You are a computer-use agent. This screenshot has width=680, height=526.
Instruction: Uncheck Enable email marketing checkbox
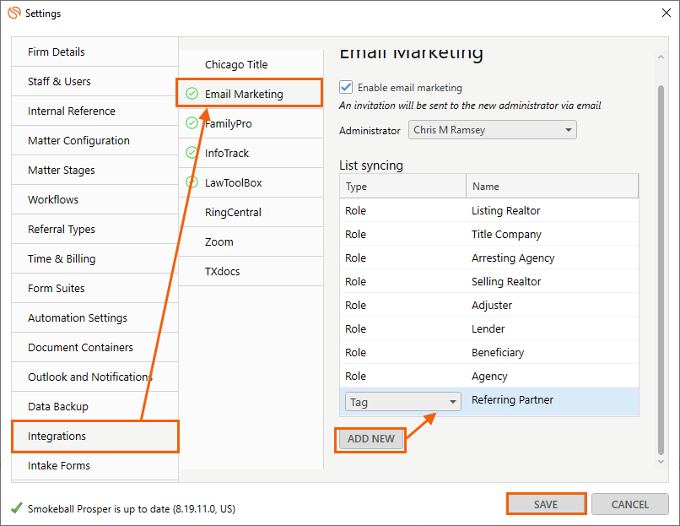coord(346,87)
